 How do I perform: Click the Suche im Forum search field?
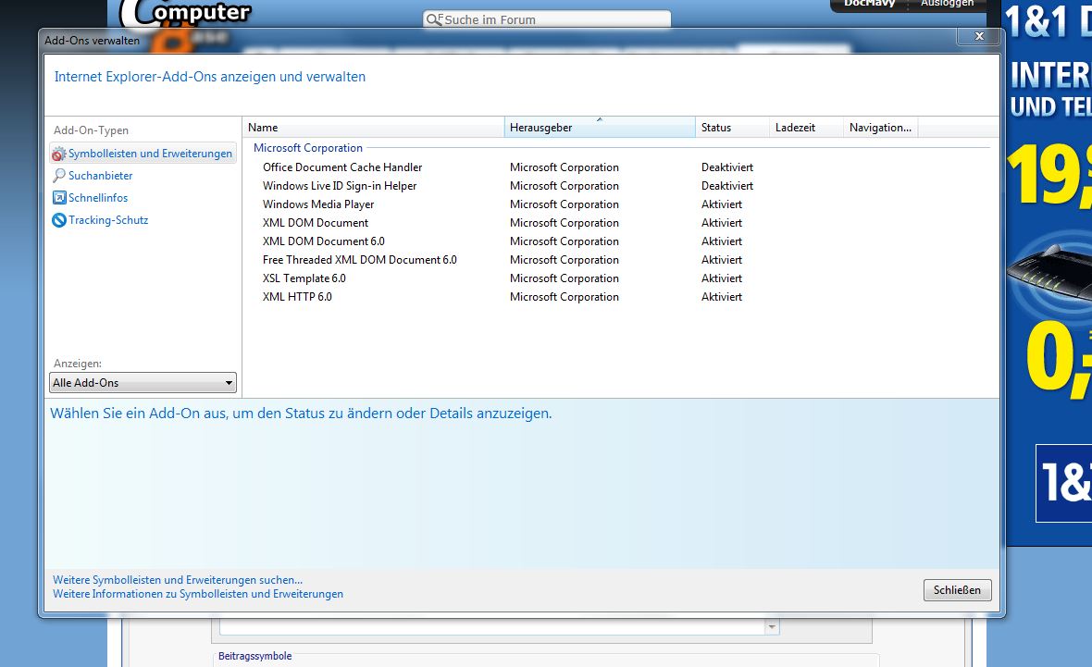tap(547, 19)
